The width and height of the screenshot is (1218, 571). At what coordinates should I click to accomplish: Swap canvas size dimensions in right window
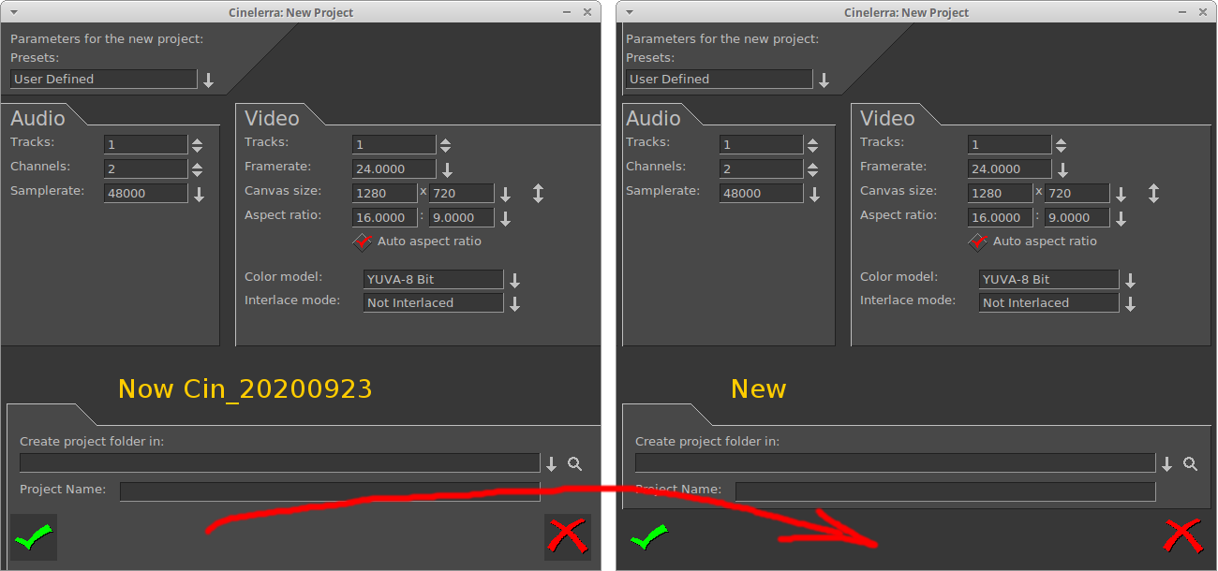click(1153, 194)
